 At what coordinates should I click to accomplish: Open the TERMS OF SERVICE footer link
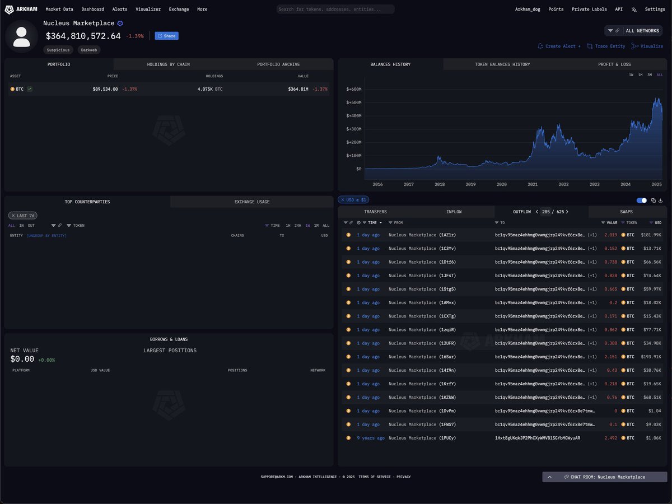coord(375,477)
